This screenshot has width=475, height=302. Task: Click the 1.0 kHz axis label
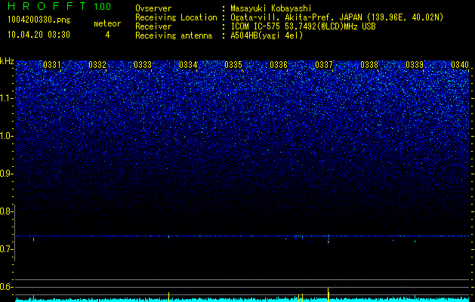(x=6, y=136)
